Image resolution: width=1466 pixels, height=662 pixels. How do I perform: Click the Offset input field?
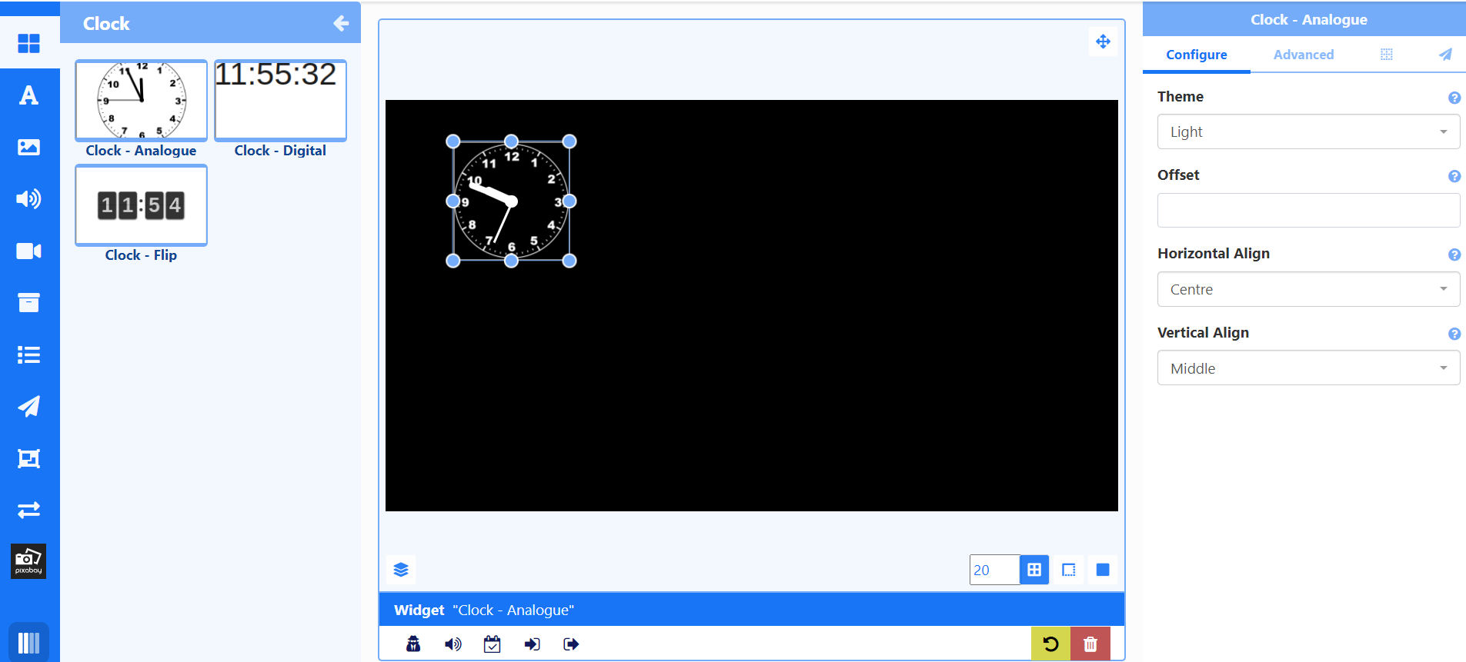click(x=1308, y=211)
